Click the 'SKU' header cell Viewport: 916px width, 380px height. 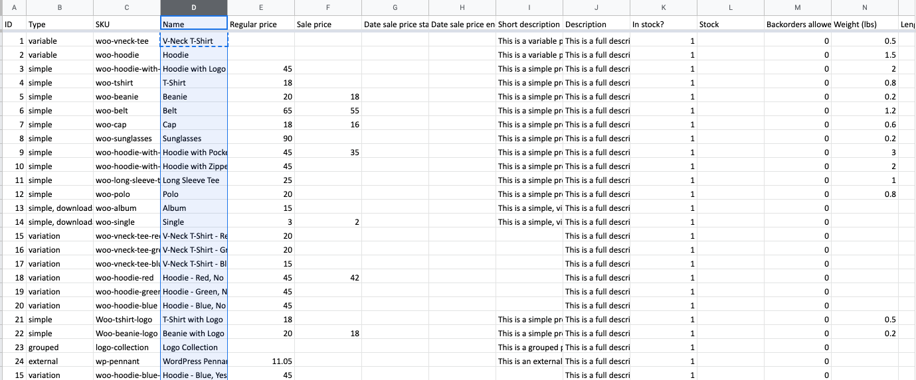(126, 25)
